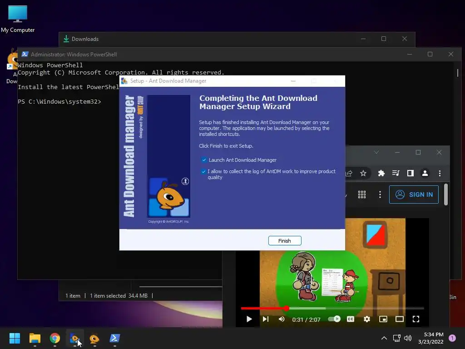Click the YouTube SIGN IN button

click(x=414, y=194)
